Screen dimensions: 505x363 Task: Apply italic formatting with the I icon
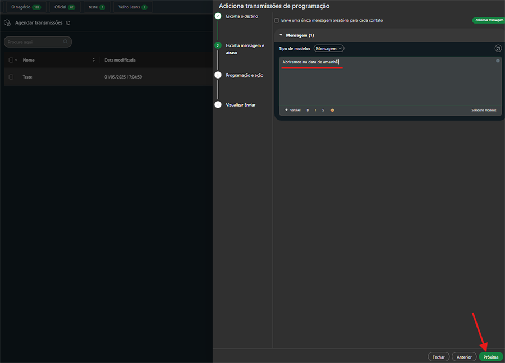click(315, 110)
